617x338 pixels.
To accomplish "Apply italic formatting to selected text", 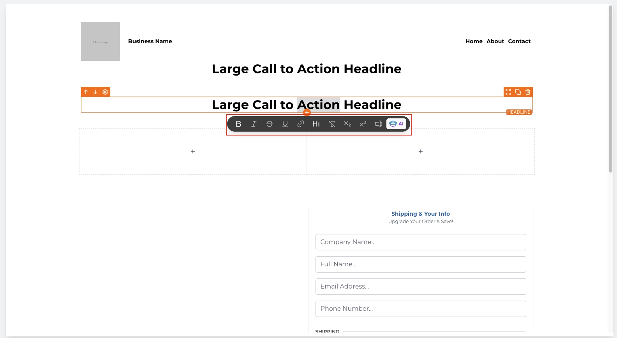I will [x=254, y=124].
